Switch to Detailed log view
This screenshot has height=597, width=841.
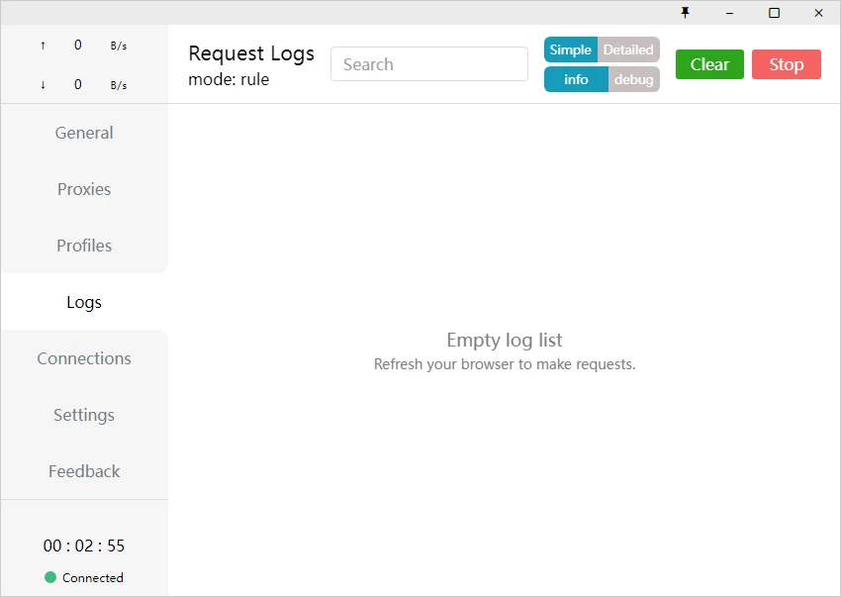click(x=628, y=50)
